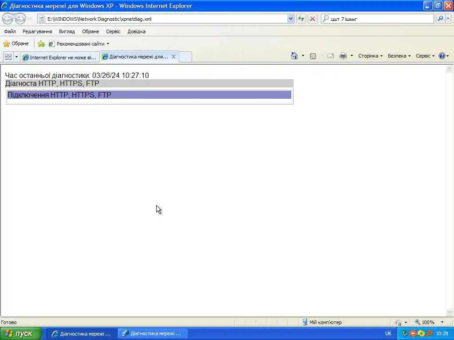454x340 pixels.
Task: Click the Read Mail envelope icon
Action: click(331, 56)
